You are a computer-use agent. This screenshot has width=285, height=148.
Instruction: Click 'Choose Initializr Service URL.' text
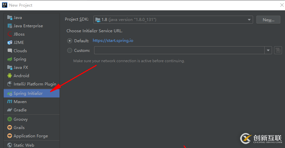94,31
